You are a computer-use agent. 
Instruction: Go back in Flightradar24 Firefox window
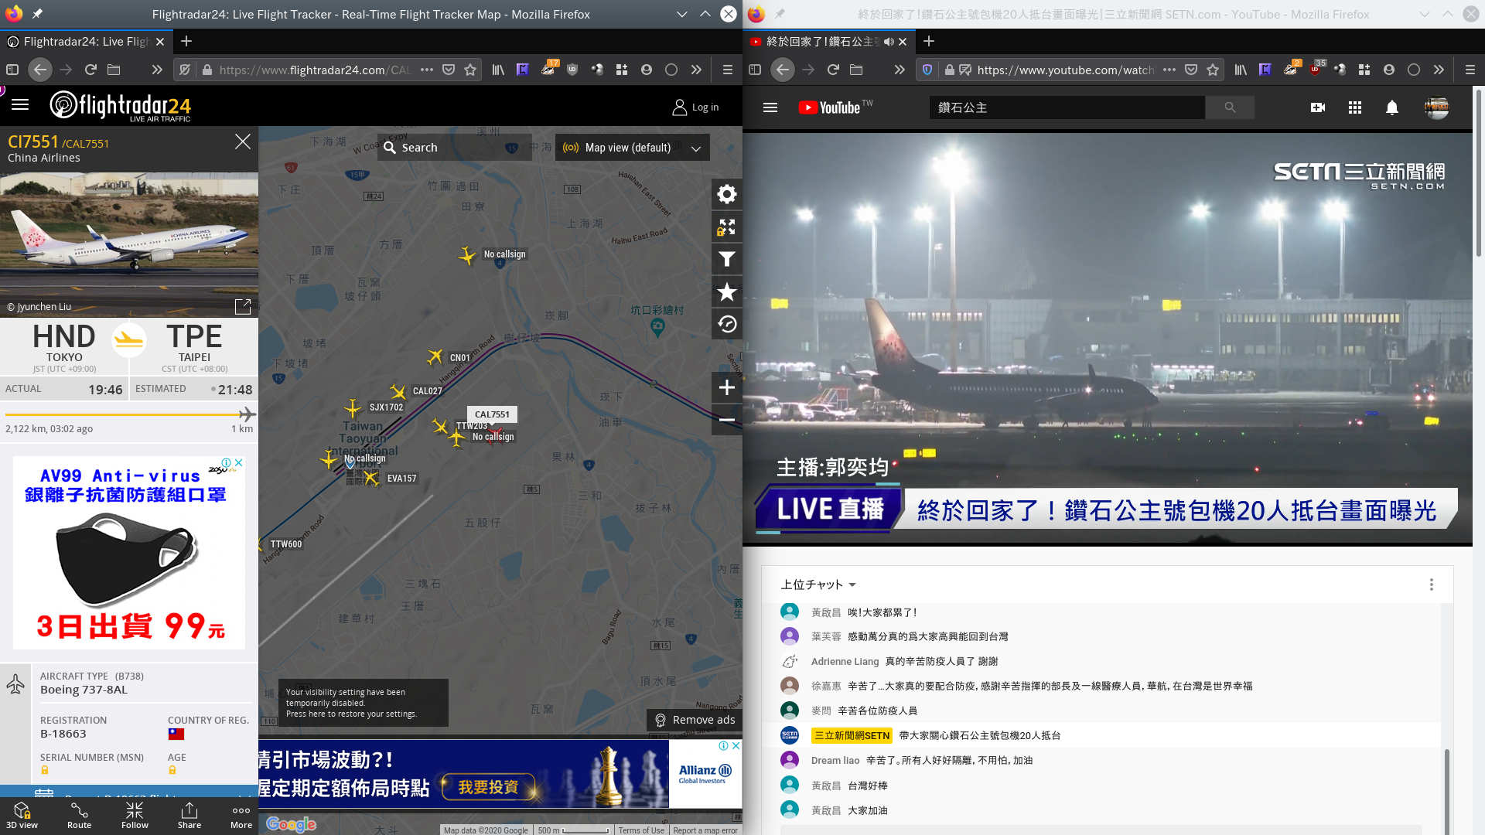(x=40, y=70)
